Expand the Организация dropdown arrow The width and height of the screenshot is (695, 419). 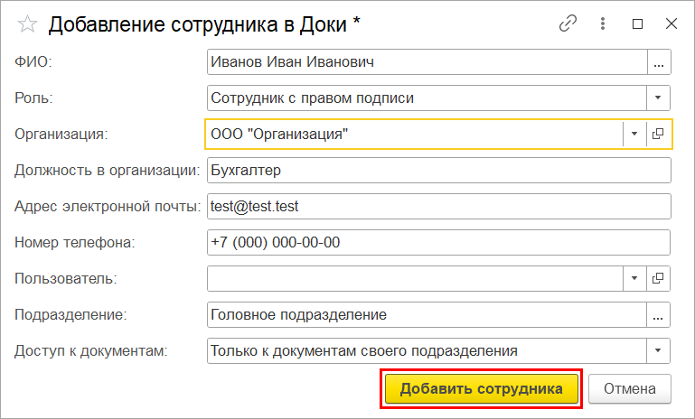634,134
